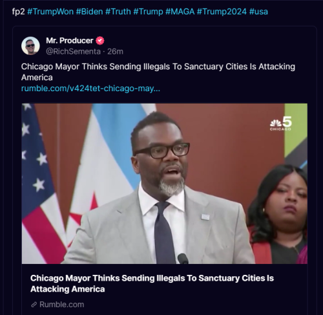Click the #Trump hashtag
Viewport: 323px width, 315px height.
[x=148, y=12]
